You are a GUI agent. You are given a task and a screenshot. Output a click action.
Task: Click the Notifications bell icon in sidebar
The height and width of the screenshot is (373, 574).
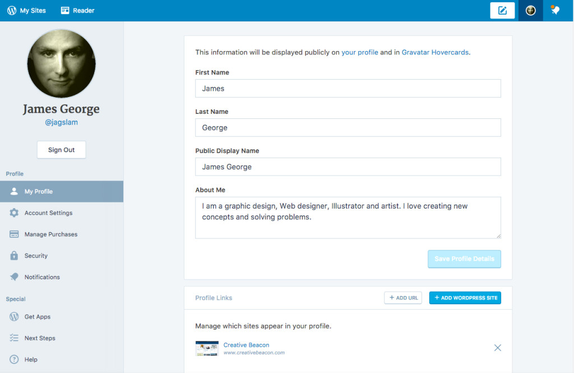point(14,277)
